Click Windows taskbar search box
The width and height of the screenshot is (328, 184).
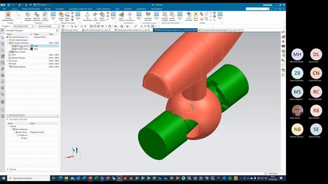coord(29,178)
